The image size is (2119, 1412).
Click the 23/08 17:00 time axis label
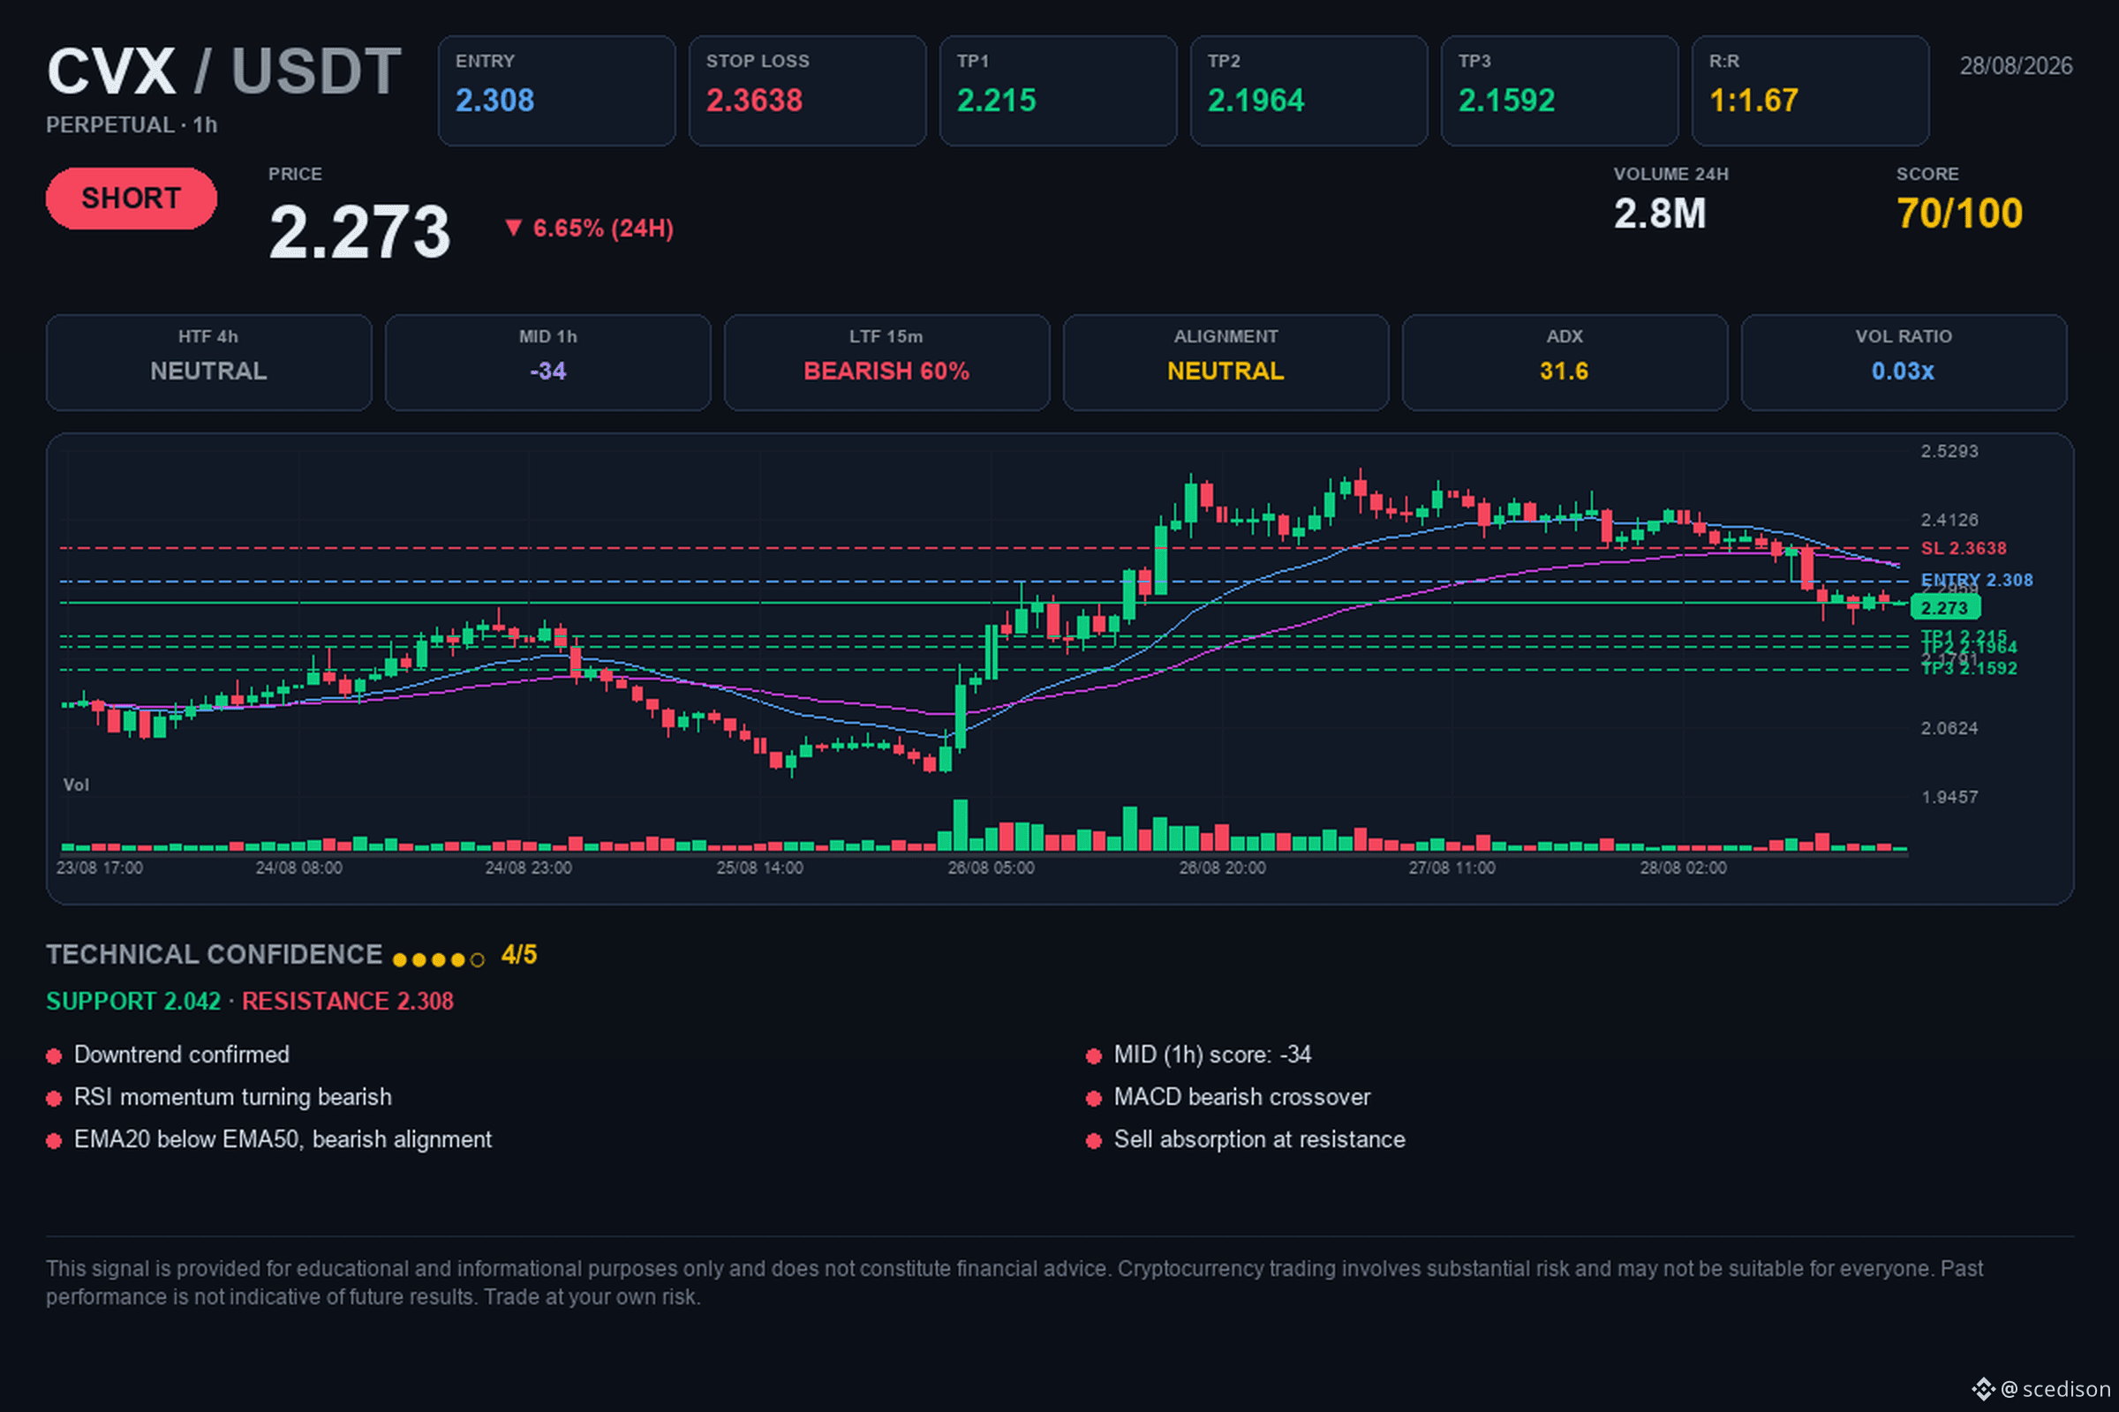pyautogui.click(x=99, y=868)
